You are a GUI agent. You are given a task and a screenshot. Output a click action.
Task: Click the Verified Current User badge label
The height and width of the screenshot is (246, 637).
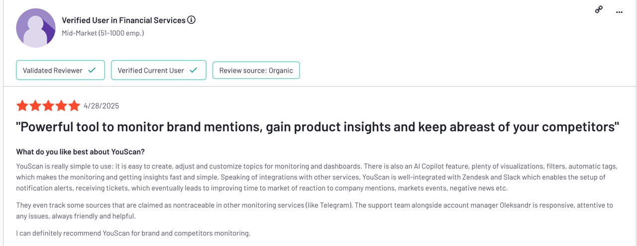[x=150, y=70]
